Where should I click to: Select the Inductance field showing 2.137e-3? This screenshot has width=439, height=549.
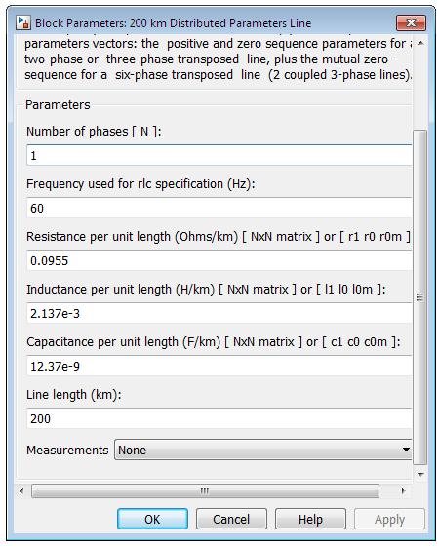pos(219,313)
